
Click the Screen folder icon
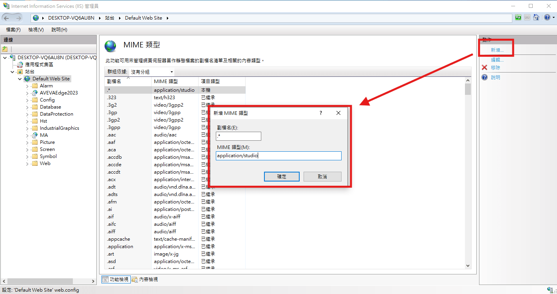point(34,149)
